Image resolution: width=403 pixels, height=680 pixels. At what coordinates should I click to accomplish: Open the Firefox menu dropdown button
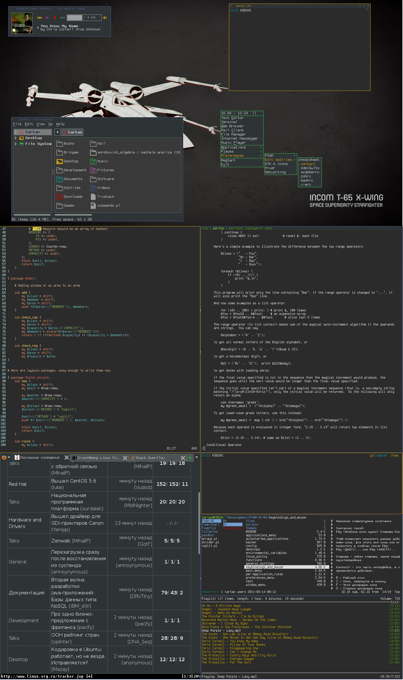[6, 458]
